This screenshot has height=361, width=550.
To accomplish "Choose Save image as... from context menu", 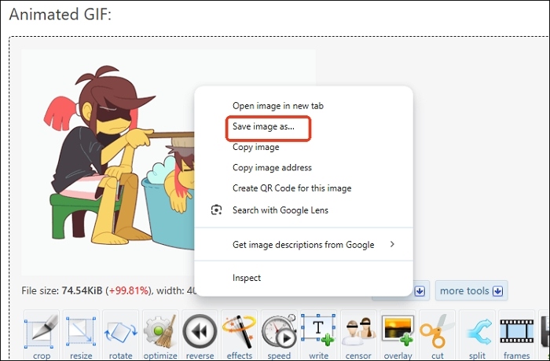I will click(264, 126).
